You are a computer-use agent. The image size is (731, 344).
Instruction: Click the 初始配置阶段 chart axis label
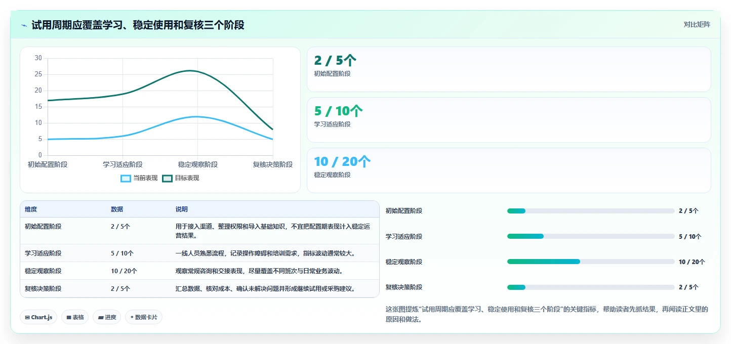[48, 164]
